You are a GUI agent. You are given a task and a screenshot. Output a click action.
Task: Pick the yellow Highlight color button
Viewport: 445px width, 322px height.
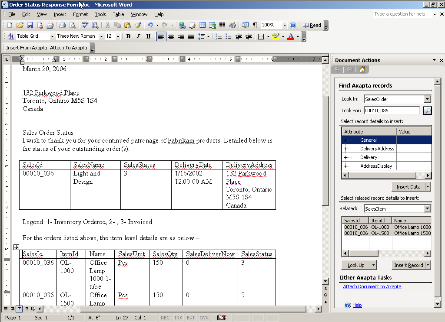(x=276, y=36)
